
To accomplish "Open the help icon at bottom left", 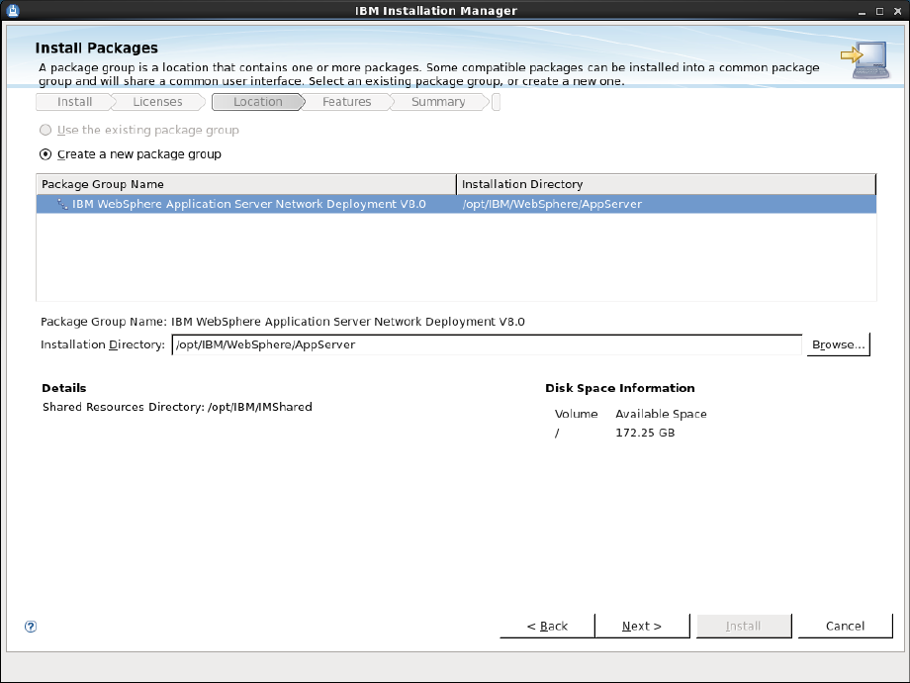I will pyautogui.click(x=31, y=626).
